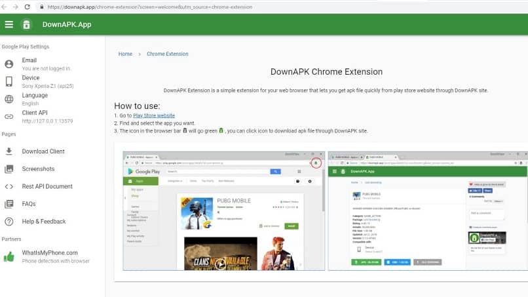Viewport: 528px width, 297px height.
Task: Click 'Phone detection with browser' text
Action: 56,261
